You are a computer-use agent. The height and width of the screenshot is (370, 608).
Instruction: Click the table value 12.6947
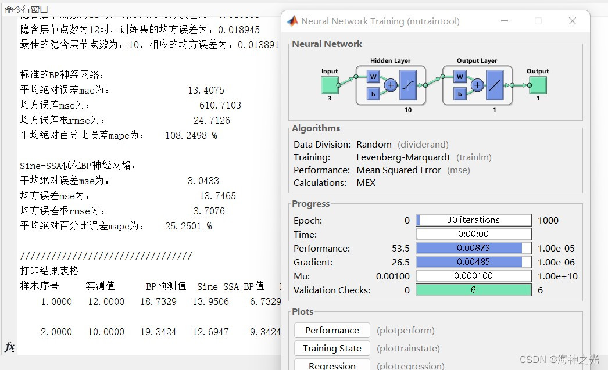click(x=210, y=332)
